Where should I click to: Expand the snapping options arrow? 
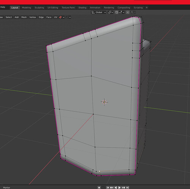point(124,12)
